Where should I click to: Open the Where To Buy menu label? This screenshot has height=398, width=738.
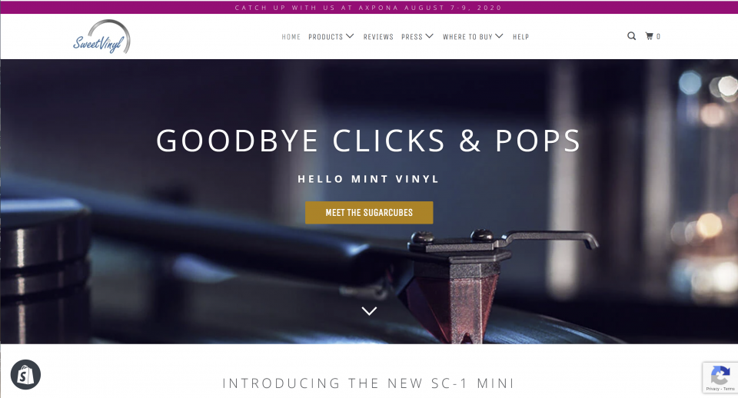[x=467, y=37]
